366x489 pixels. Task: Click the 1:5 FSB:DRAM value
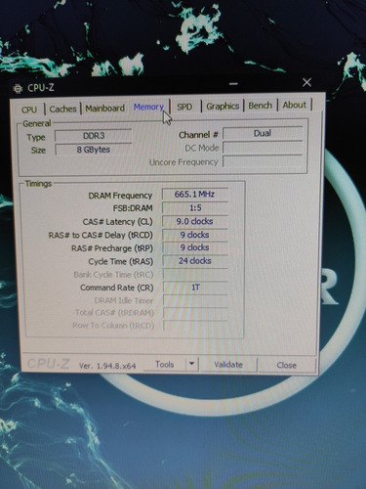tap(194, 207)
